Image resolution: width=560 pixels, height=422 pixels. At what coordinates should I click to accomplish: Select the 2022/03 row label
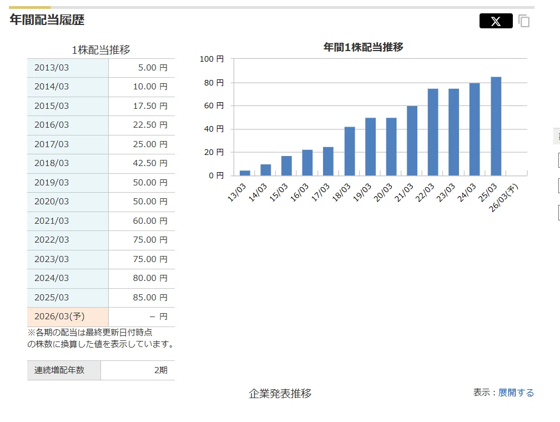[68, 240]
